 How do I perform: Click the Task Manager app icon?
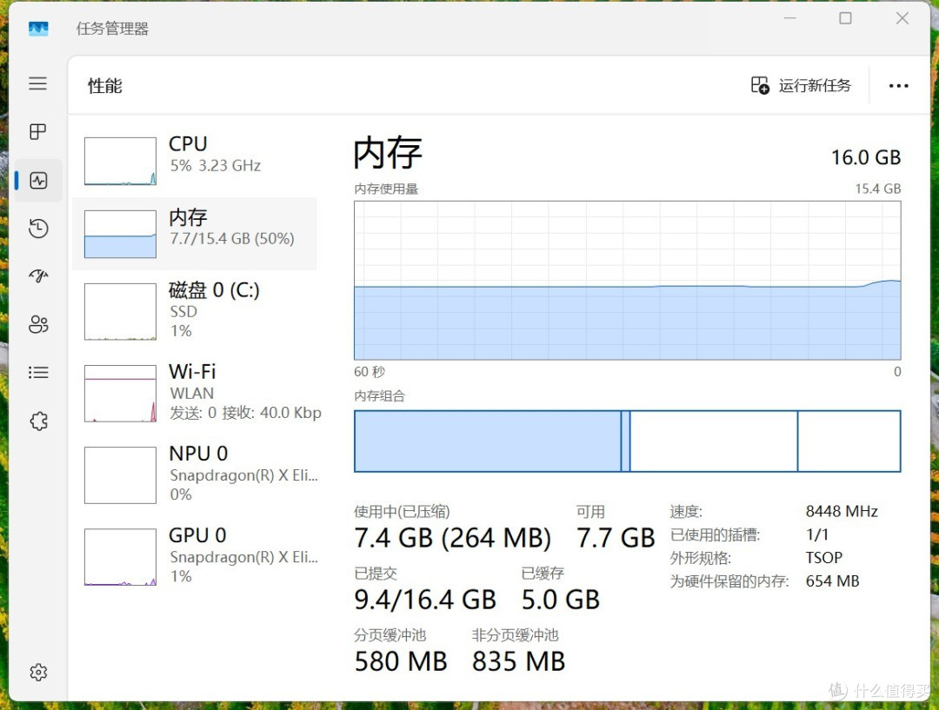tap(38, 28)
